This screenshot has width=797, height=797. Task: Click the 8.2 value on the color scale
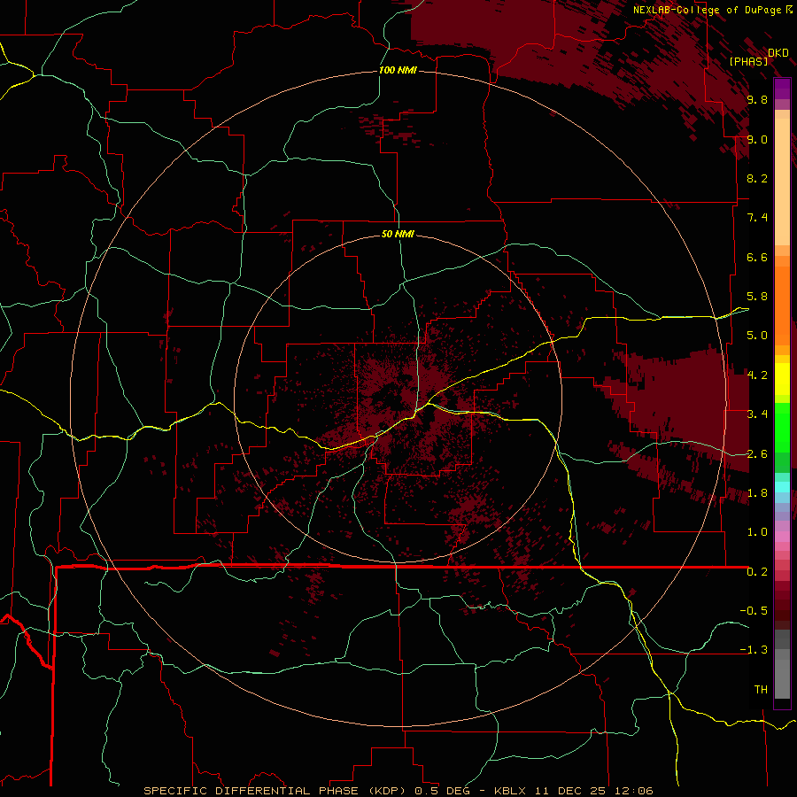coord(757,178)
